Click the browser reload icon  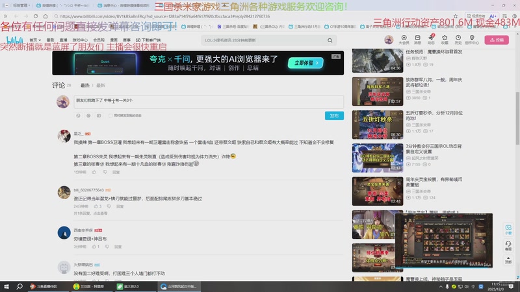tap(36, 16)
